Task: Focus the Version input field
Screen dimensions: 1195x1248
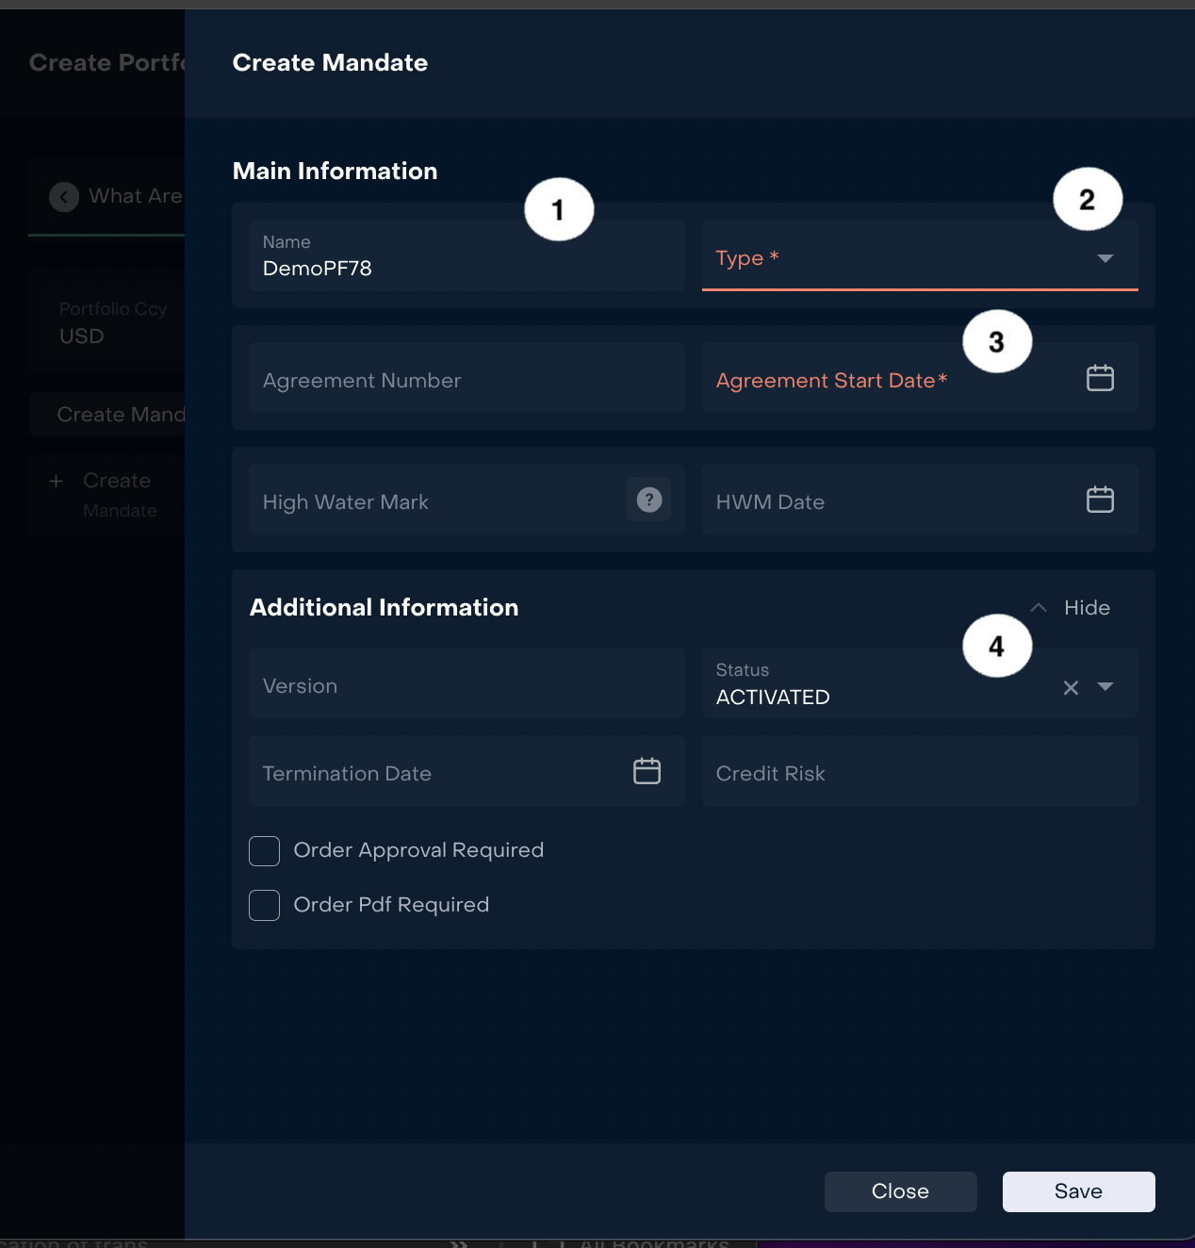Action: point(466,684)
